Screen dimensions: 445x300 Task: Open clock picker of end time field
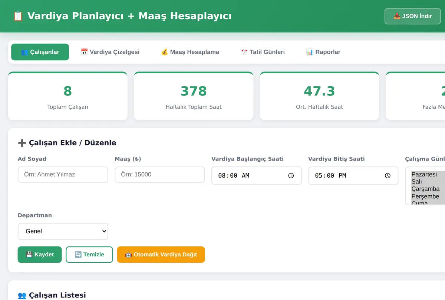388,176
